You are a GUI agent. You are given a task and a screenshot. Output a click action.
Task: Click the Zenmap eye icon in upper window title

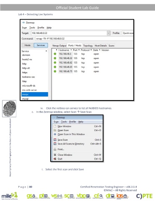pyautogui.click(x=23, y=23)
